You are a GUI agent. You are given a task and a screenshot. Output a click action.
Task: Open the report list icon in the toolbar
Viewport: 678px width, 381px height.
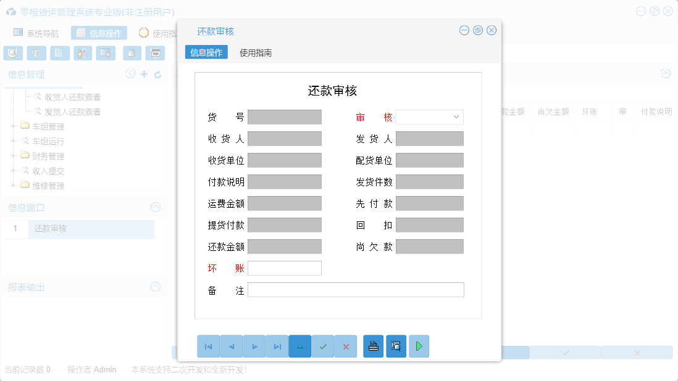36,53
